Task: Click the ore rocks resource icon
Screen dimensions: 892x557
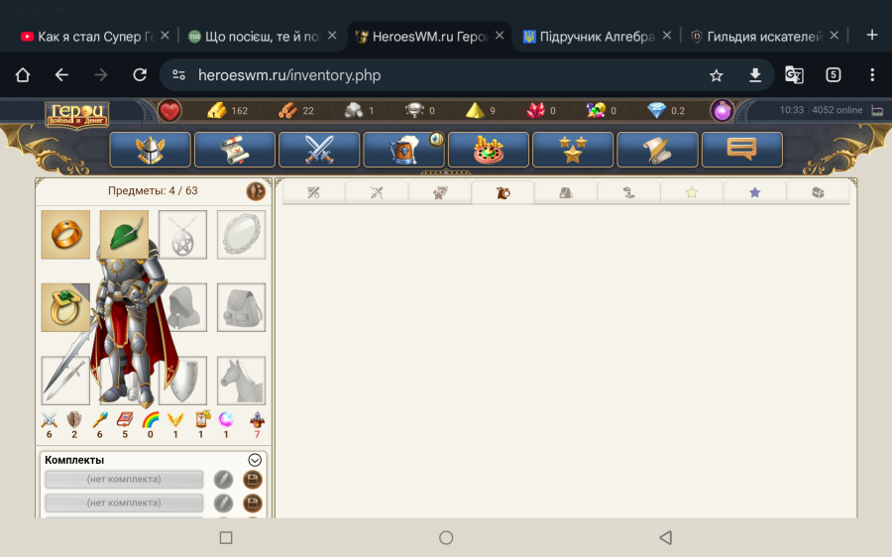Action: tap(354, 110)
